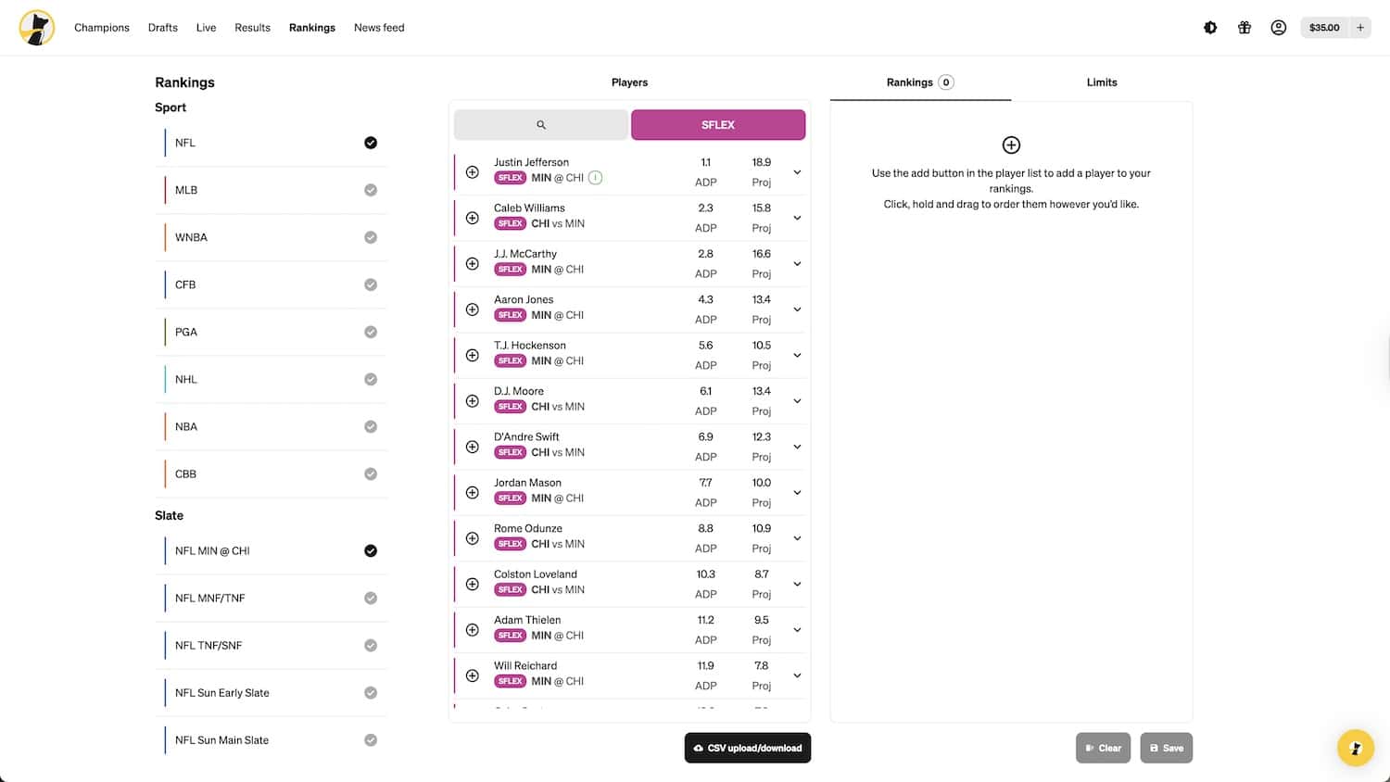Add Caleb Williams to rankings
Viewport: 1390px width, 782px height.
click(473, 218)
